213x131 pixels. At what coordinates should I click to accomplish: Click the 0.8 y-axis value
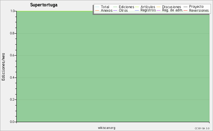click(12, 33)
